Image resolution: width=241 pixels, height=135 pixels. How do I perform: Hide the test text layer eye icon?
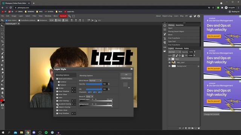pos(169,59)
